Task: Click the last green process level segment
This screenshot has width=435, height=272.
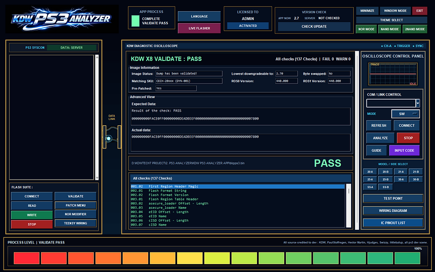Action: (407, 258)
